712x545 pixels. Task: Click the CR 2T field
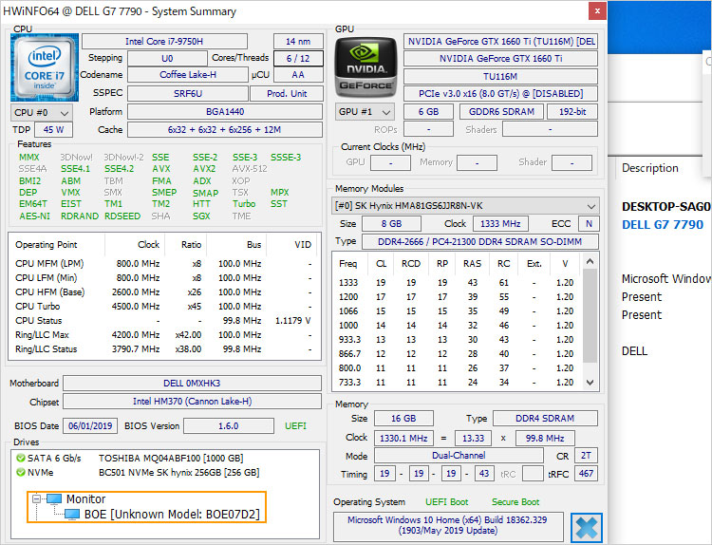pos(586,456)
